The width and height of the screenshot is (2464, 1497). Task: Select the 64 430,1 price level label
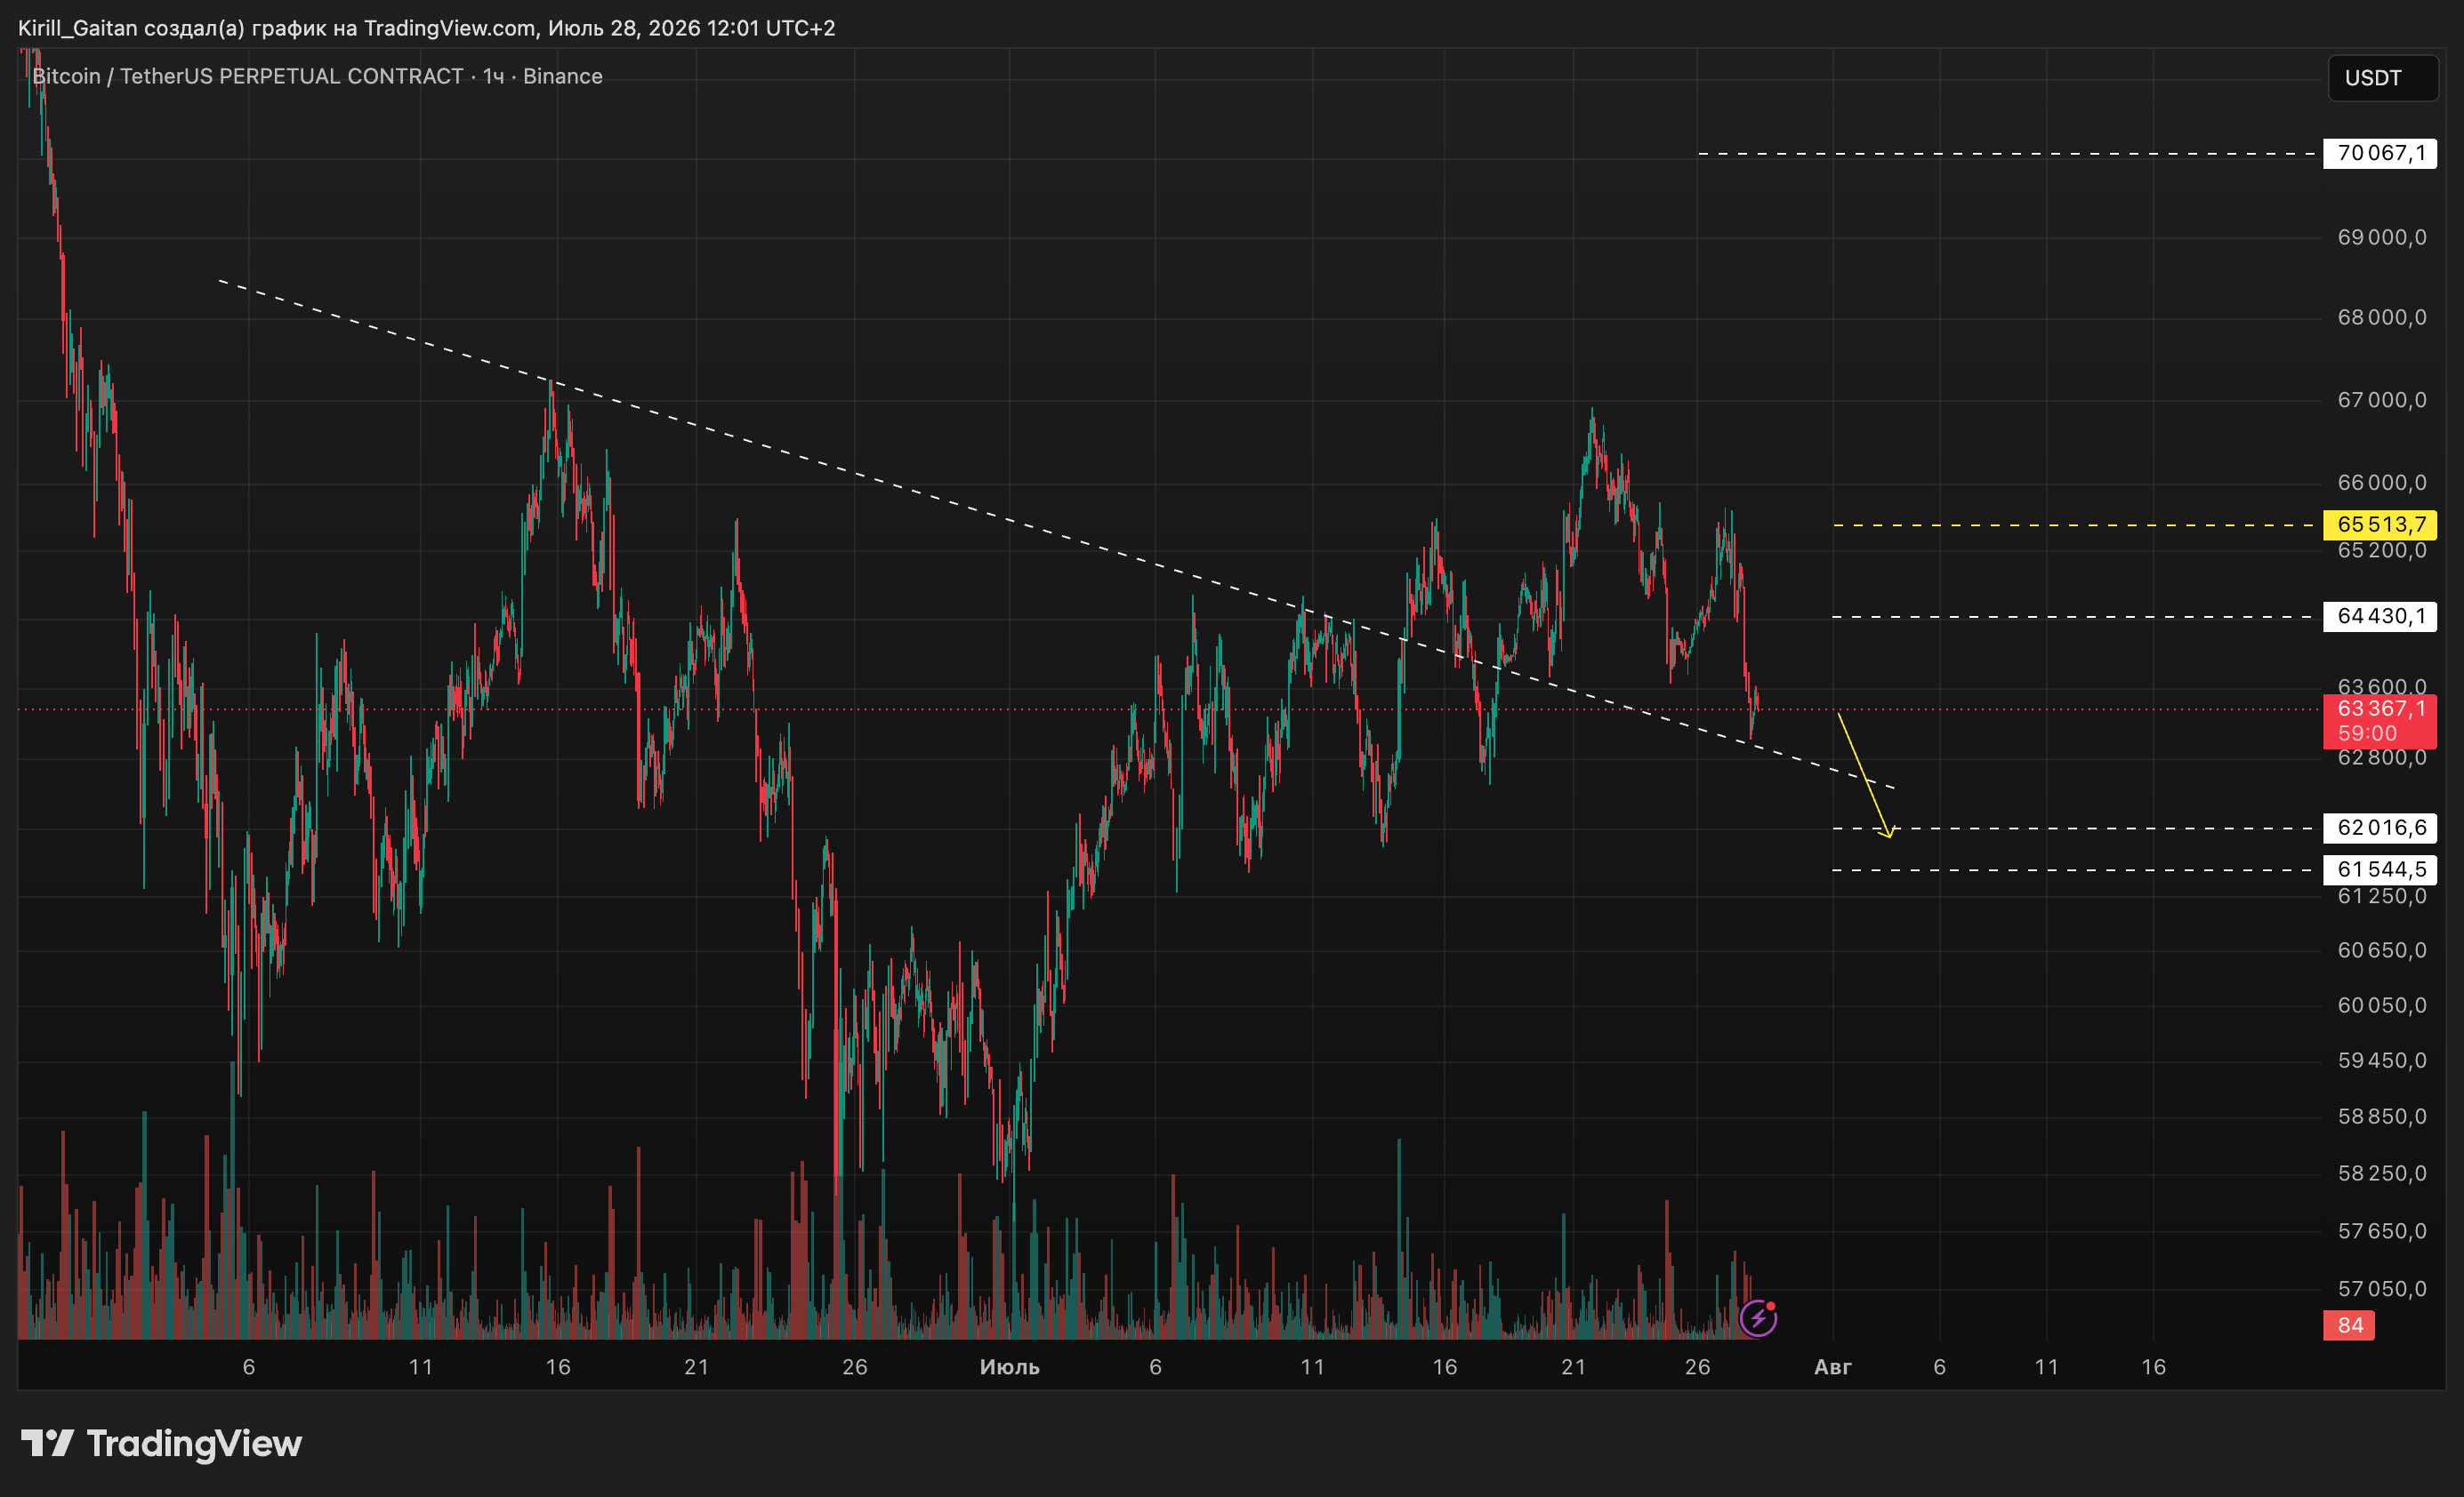coord(2380,617)
